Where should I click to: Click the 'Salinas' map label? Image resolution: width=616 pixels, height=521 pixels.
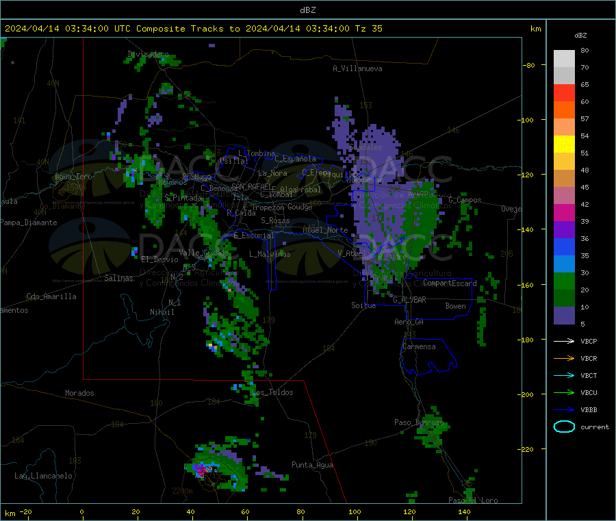click(x=118, y=278)
